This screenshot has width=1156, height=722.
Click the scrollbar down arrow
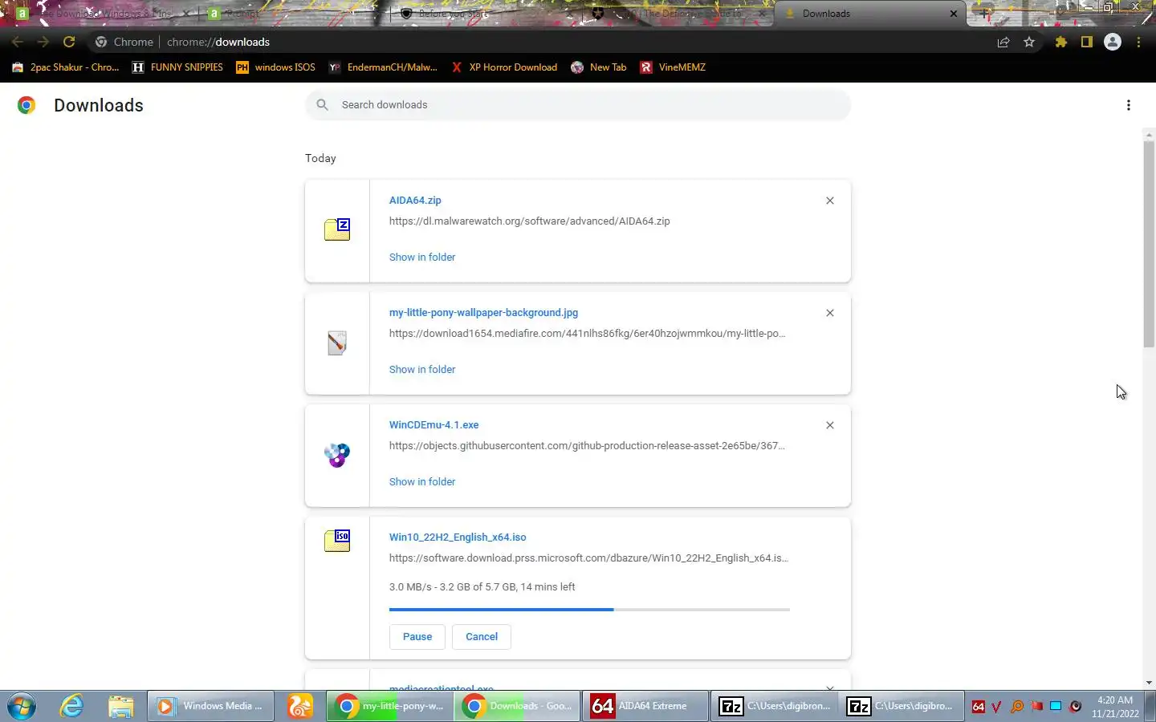coord(1149,683)
